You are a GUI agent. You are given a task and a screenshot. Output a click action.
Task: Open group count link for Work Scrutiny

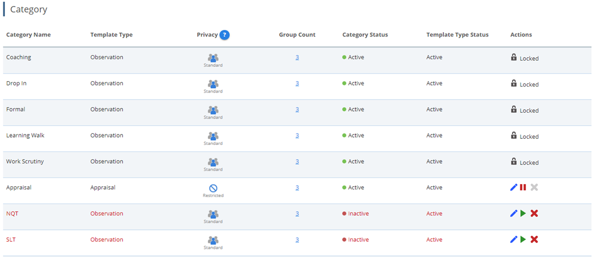coord(297,162)
